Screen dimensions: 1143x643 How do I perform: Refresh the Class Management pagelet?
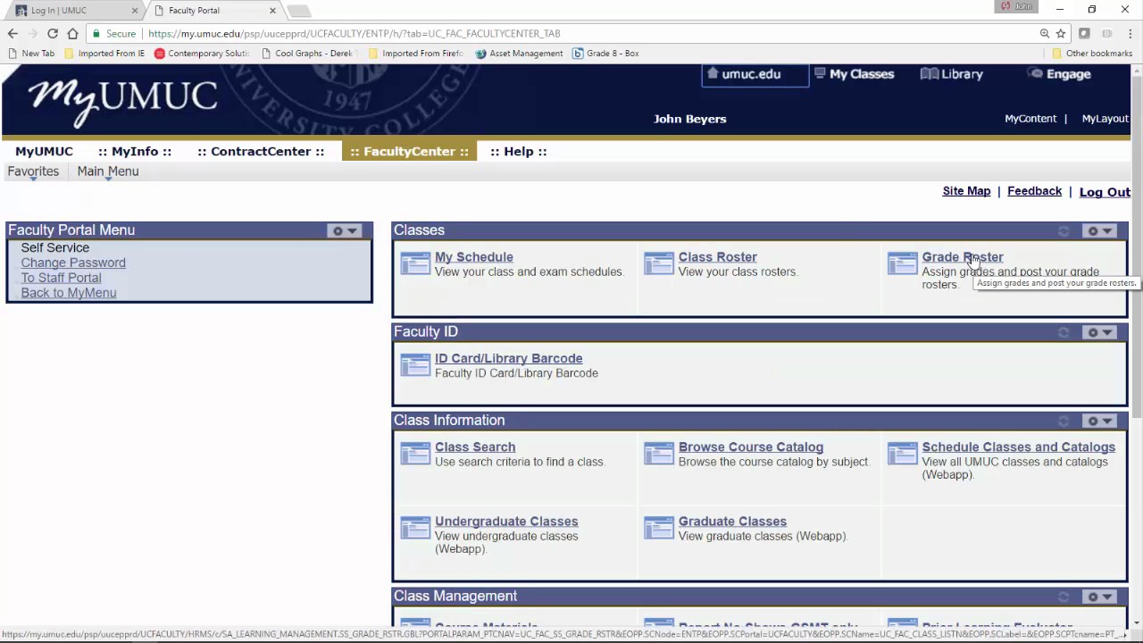pos(1063,597)
